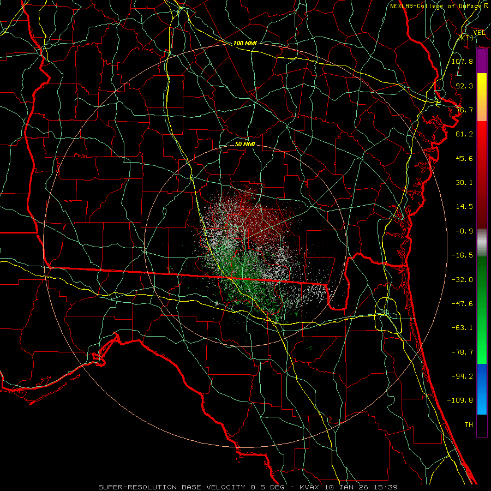
Task: Select the -32.0 legend value
Action: tap(462, 280)
